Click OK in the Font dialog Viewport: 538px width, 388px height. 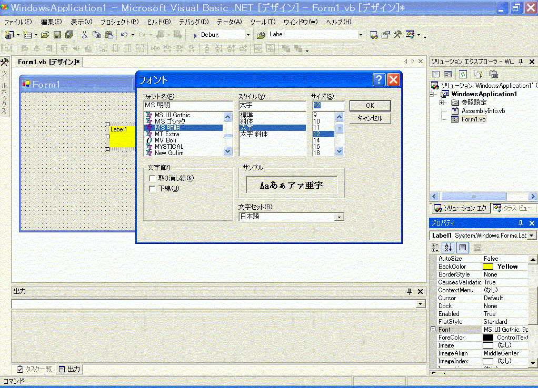pos(370,106)
